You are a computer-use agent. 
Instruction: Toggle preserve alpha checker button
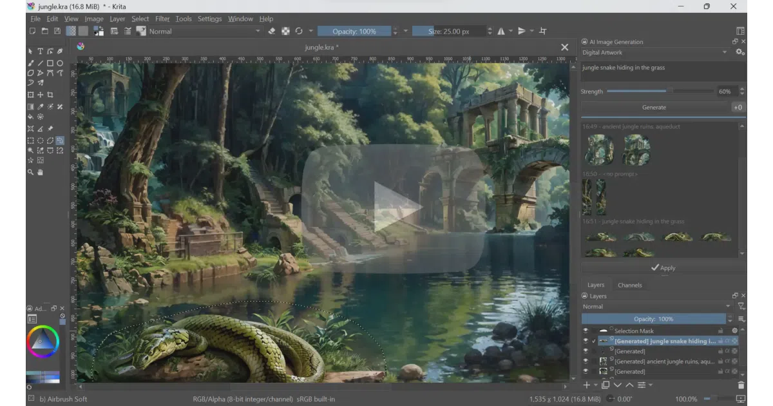285,31
